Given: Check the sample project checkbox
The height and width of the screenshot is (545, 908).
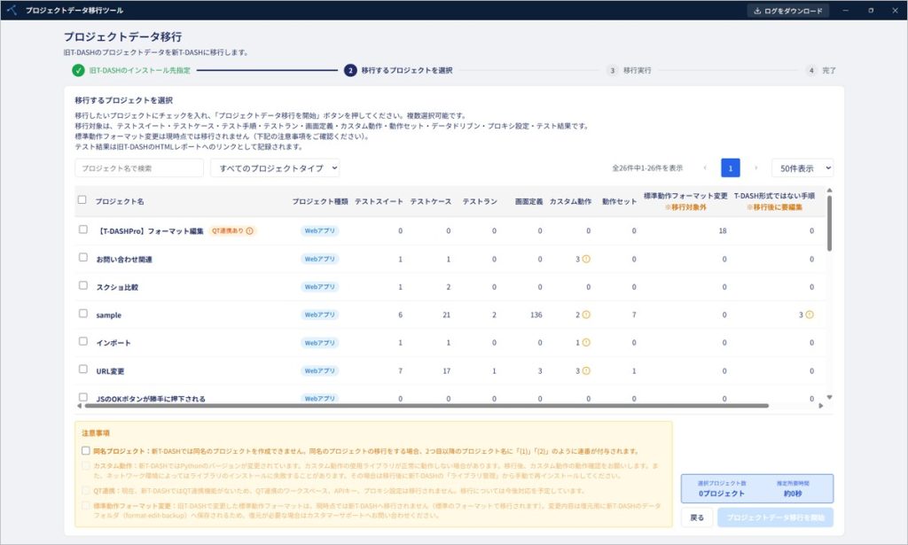Looking at the screenshot, I should click(x=83, y=314).
